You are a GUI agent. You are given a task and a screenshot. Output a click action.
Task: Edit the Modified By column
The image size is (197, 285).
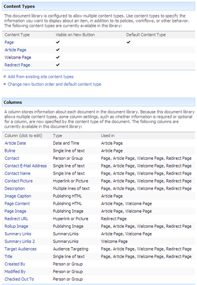coord(15,272)
